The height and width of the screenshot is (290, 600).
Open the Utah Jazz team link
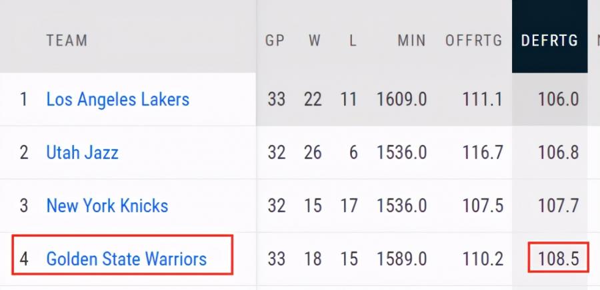pos(82,152)
